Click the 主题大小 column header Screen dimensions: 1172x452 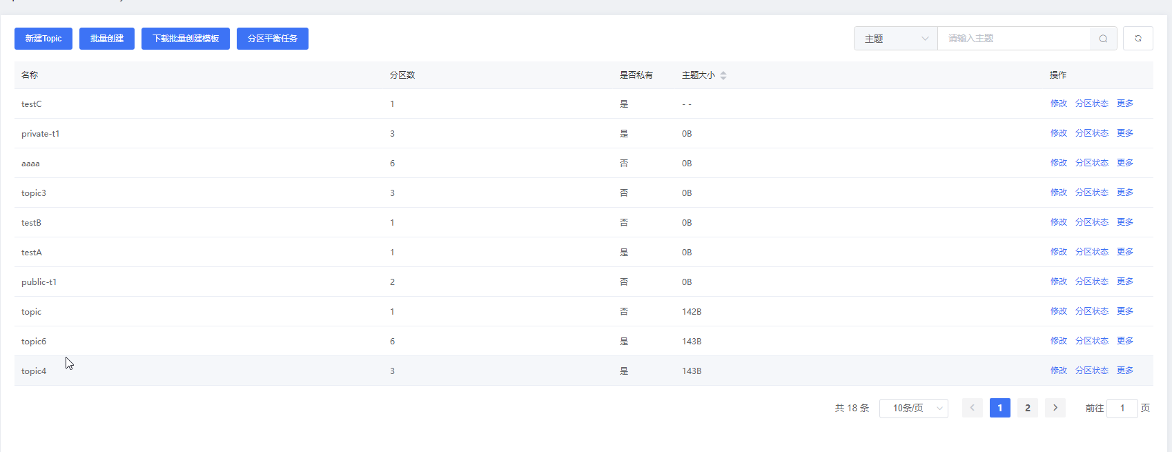(699, 75)
